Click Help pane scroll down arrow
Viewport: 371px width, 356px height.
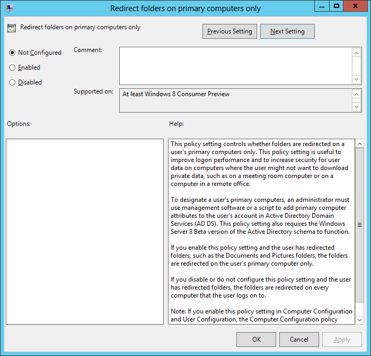pos(359,320)
